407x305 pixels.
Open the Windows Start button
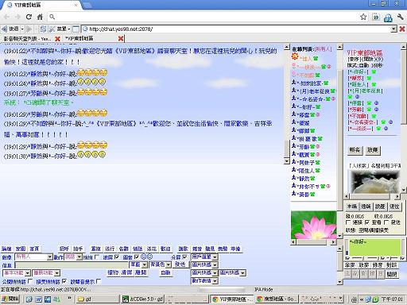[10, 299]
